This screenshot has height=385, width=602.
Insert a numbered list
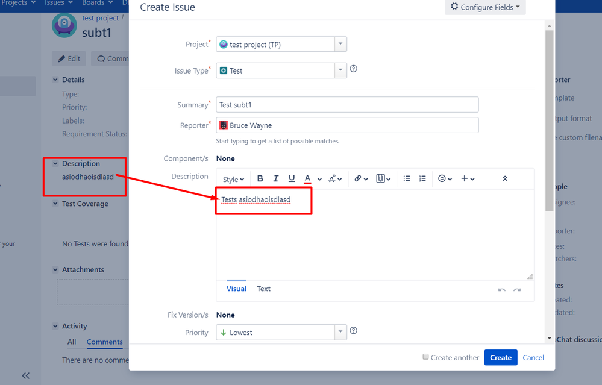pos(422,178)
